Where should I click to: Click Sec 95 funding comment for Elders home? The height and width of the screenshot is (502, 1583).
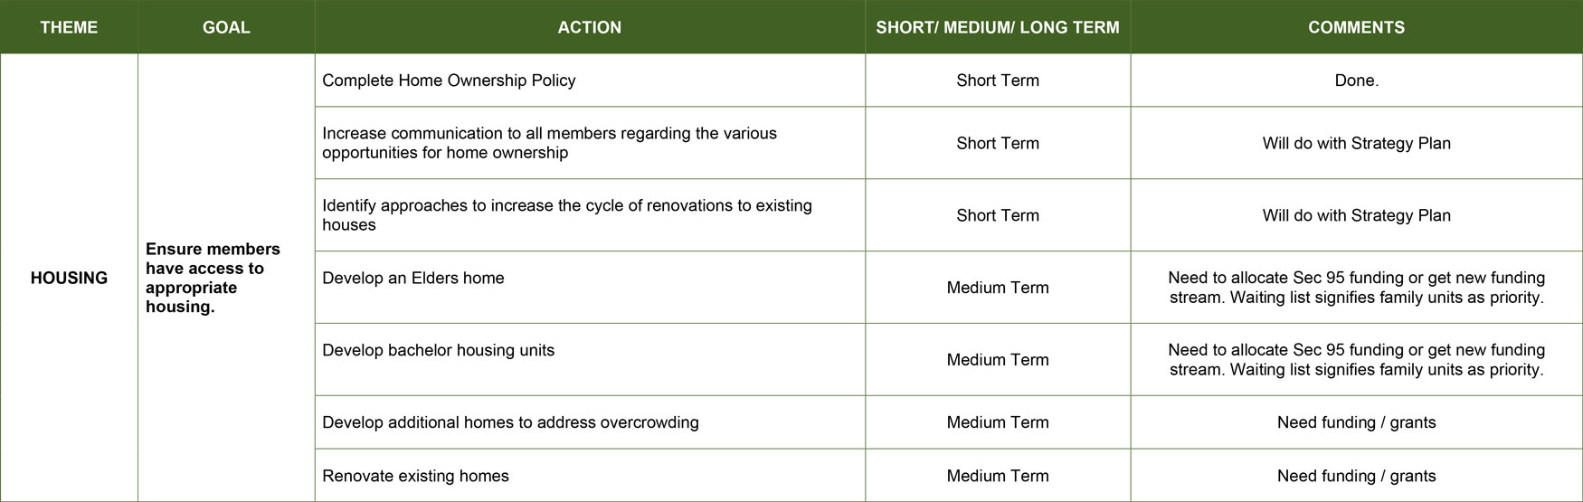point(1357,288)
